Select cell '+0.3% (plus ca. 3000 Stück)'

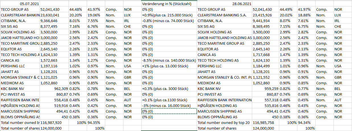coord(169,89)
